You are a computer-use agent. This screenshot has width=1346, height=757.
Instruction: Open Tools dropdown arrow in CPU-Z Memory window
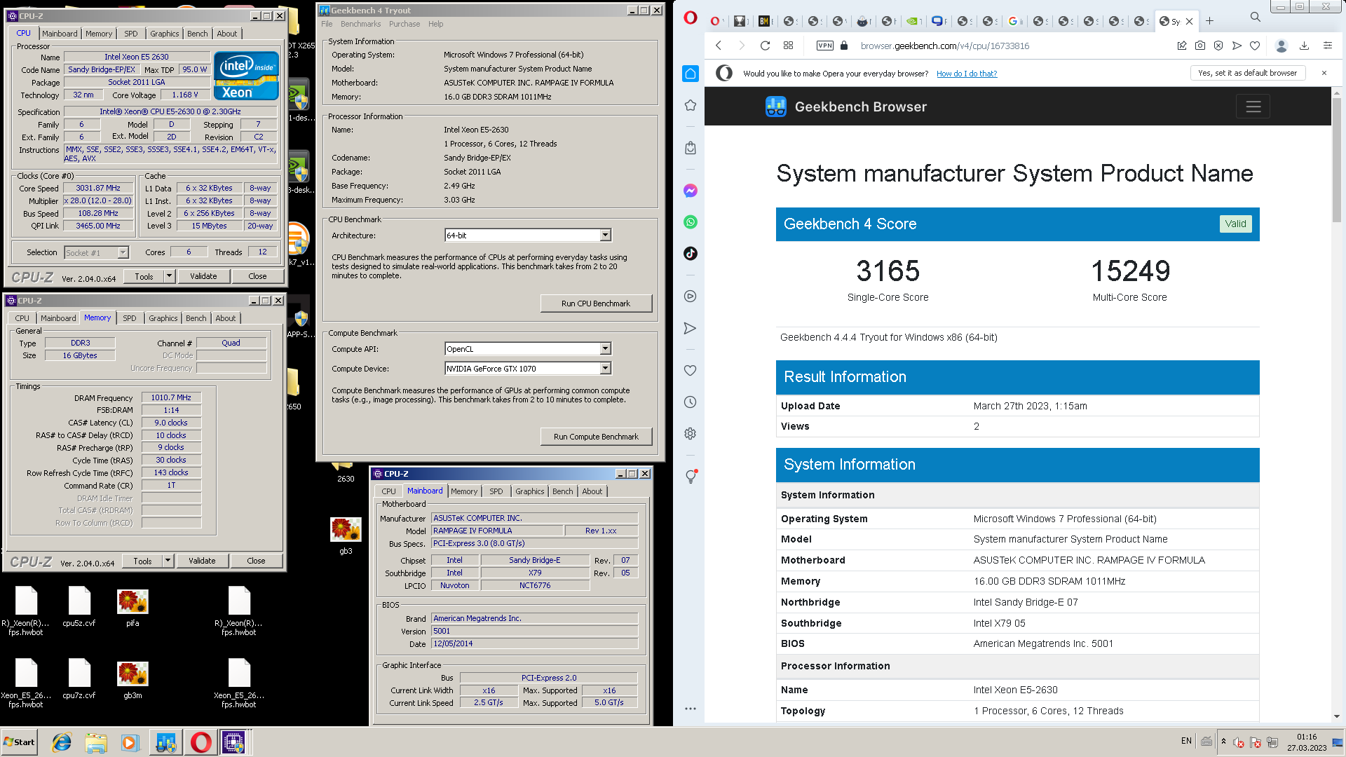coord(168,561)
